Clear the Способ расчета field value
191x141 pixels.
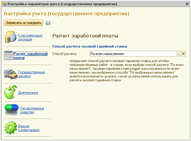[x=183, y=54]
